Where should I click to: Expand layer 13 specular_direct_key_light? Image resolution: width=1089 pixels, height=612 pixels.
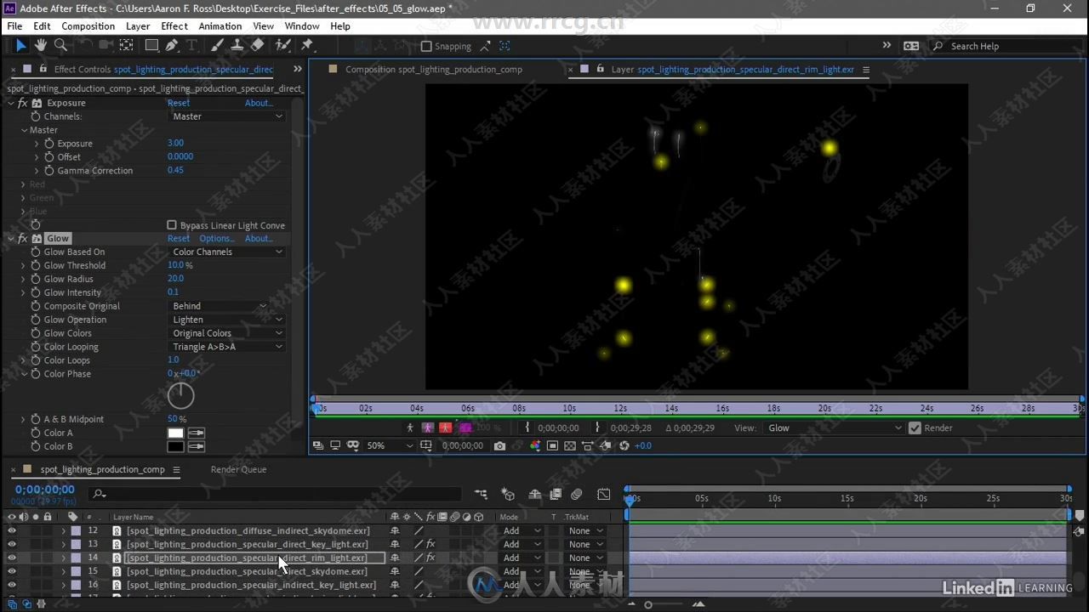(63, 544)
